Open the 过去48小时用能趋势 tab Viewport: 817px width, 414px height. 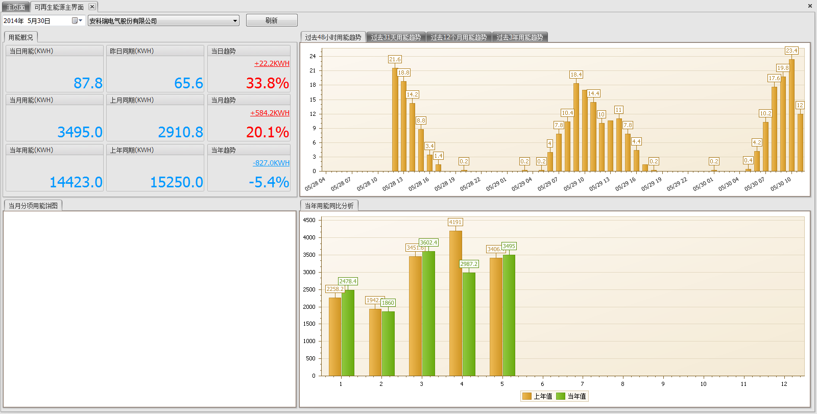[333, 37]
